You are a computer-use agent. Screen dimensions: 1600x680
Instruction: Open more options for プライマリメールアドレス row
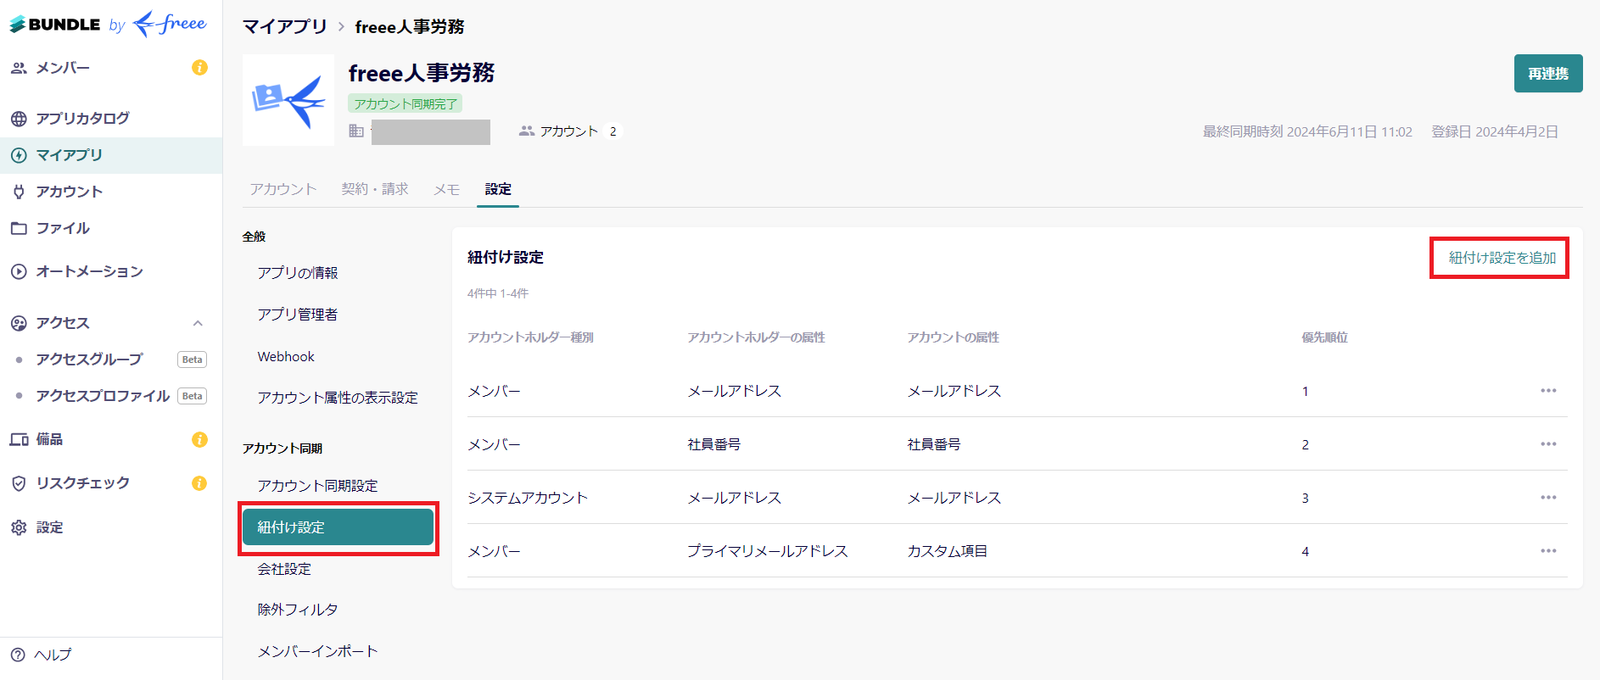pos(1548,551)
